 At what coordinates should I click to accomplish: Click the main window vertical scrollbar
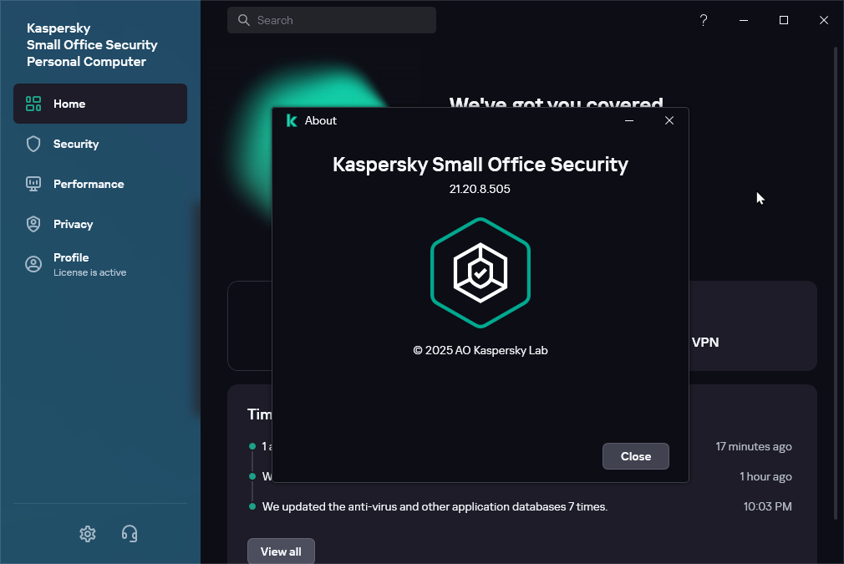(836, 282)
